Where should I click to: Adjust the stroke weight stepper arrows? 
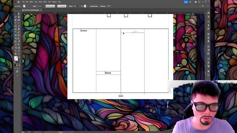pos(38,6)
